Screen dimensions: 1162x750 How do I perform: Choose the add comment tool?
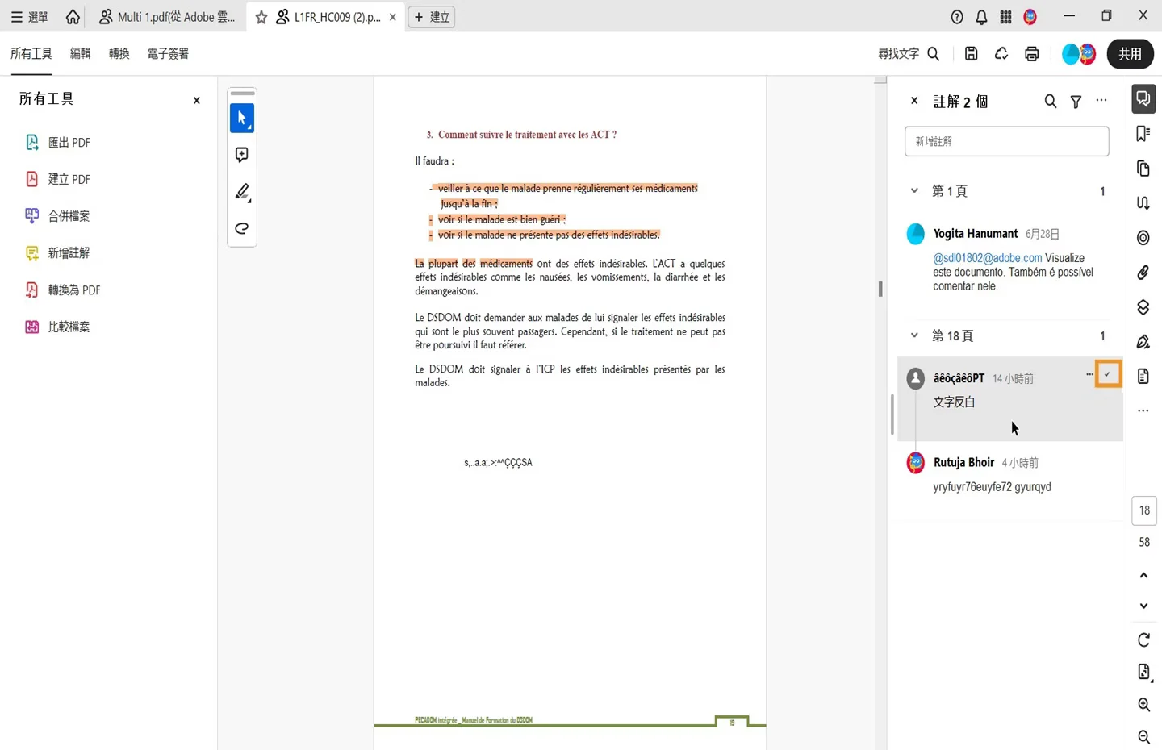[242, 155]
